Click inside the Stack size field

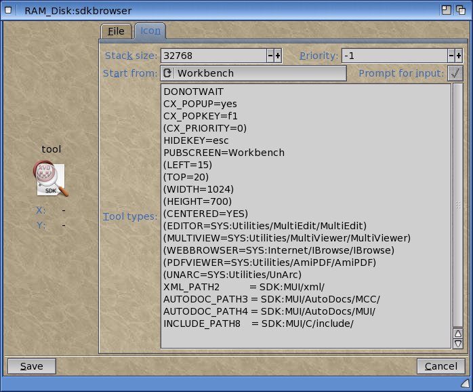211,56
